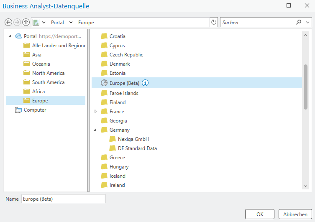Select the Europe (Beta) row text
Image resolution: width=315 pixels, height=222 pixels.
[124, 83]
